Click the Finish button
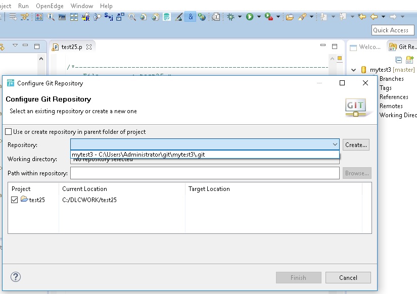 pos(298,277)
